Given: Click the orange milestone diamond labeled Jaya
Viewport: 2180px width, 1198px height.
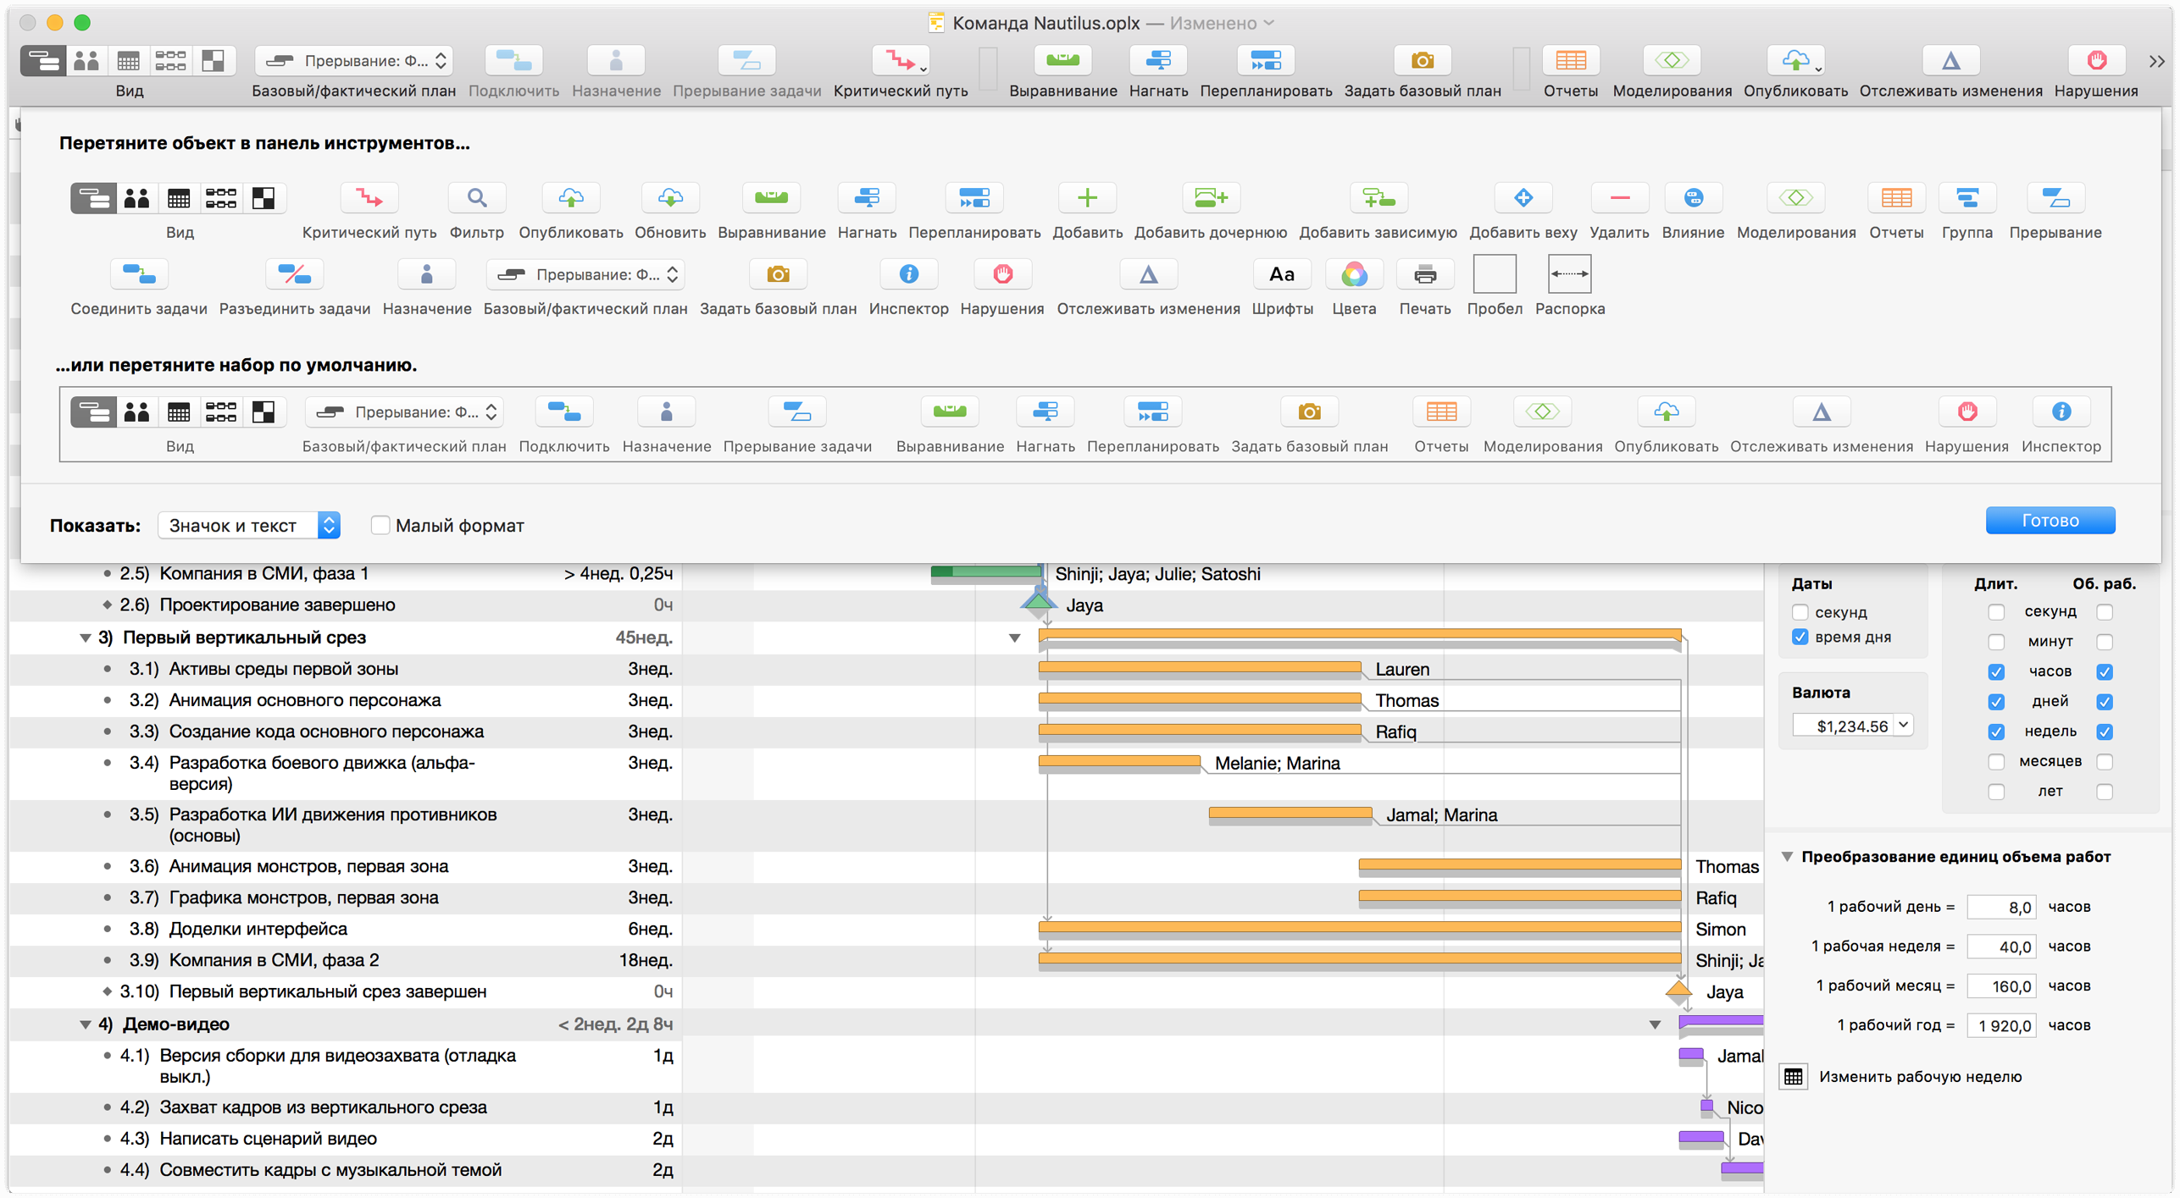Looking at the screenshot, I should point(1678,991).
